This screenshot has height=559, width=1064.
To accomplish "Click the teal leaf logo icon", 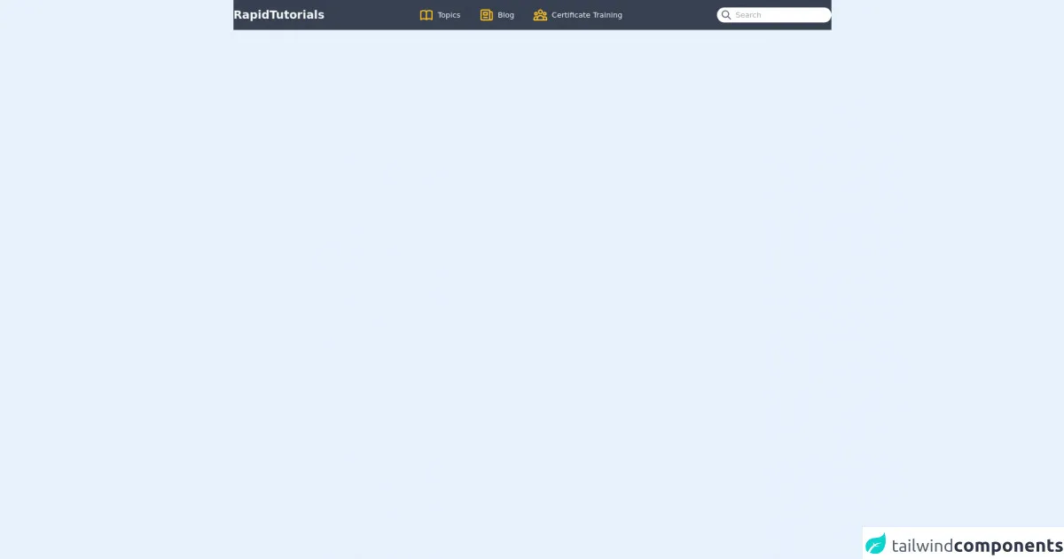I will tap(876, 544).
